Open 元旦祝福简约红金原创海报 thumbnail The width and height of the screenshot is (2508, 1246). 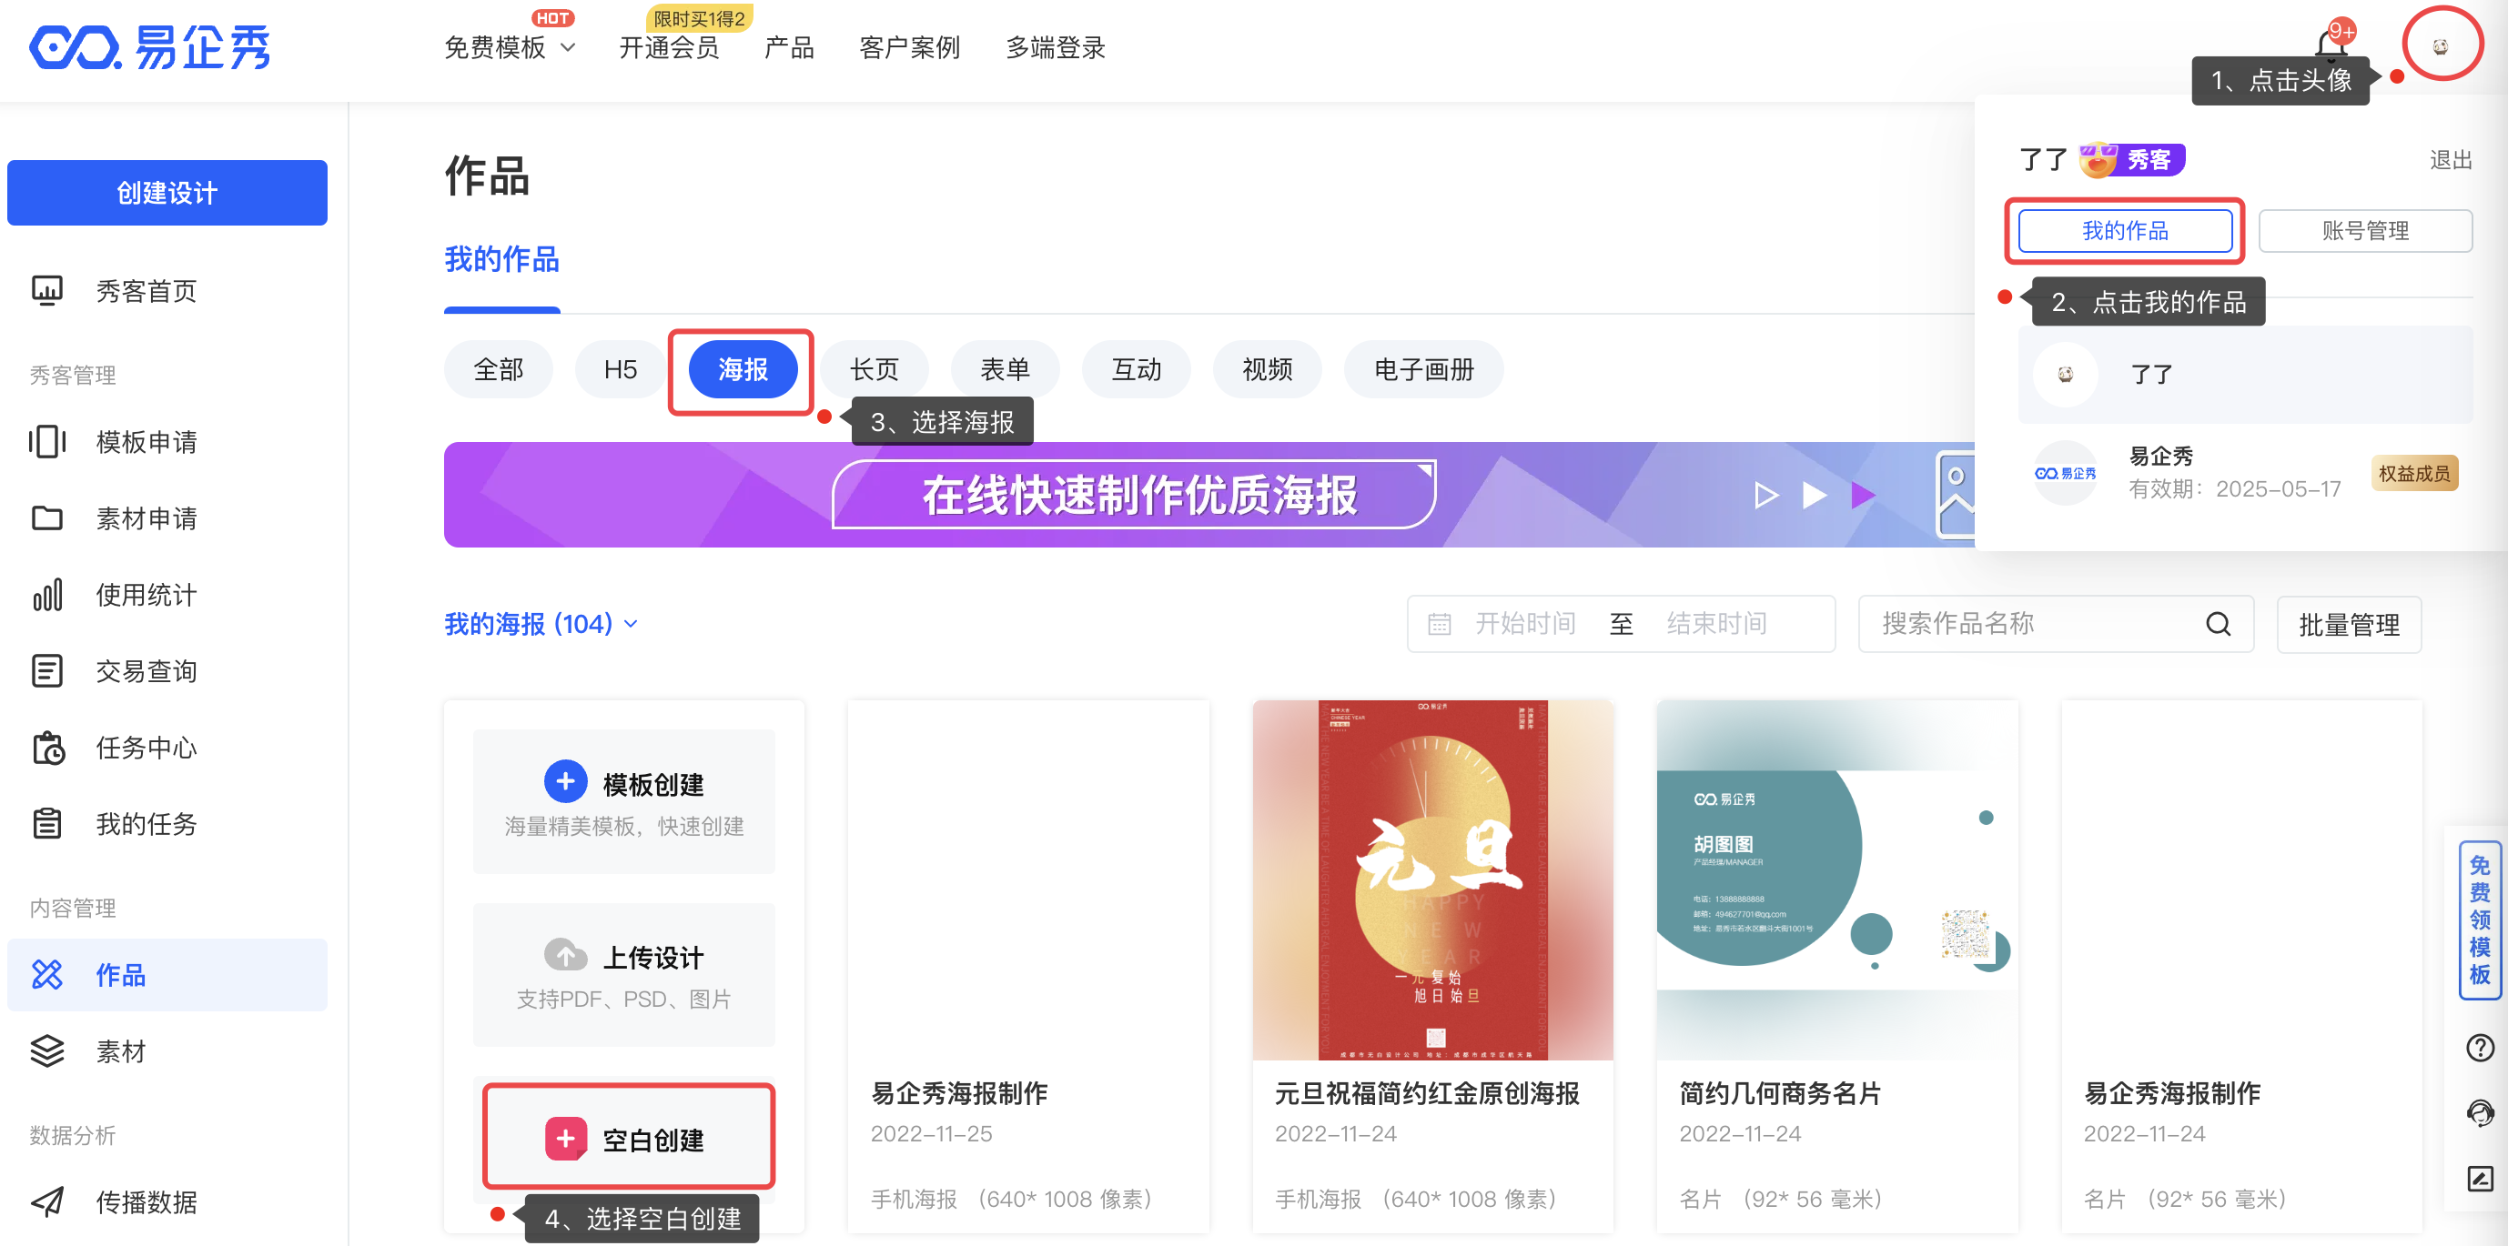1432,880
